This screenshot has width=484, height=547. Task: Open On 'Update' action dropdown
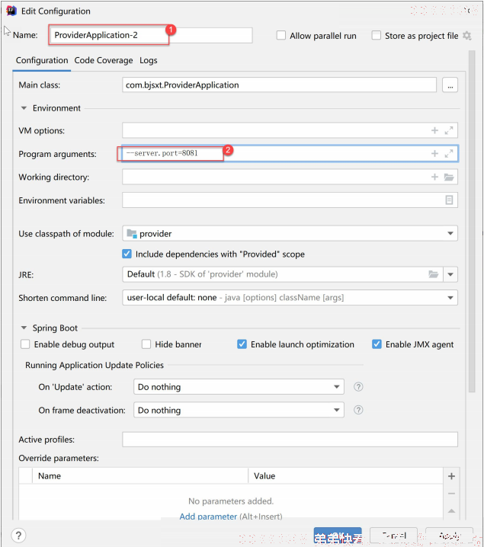click(x=239, y=386)
